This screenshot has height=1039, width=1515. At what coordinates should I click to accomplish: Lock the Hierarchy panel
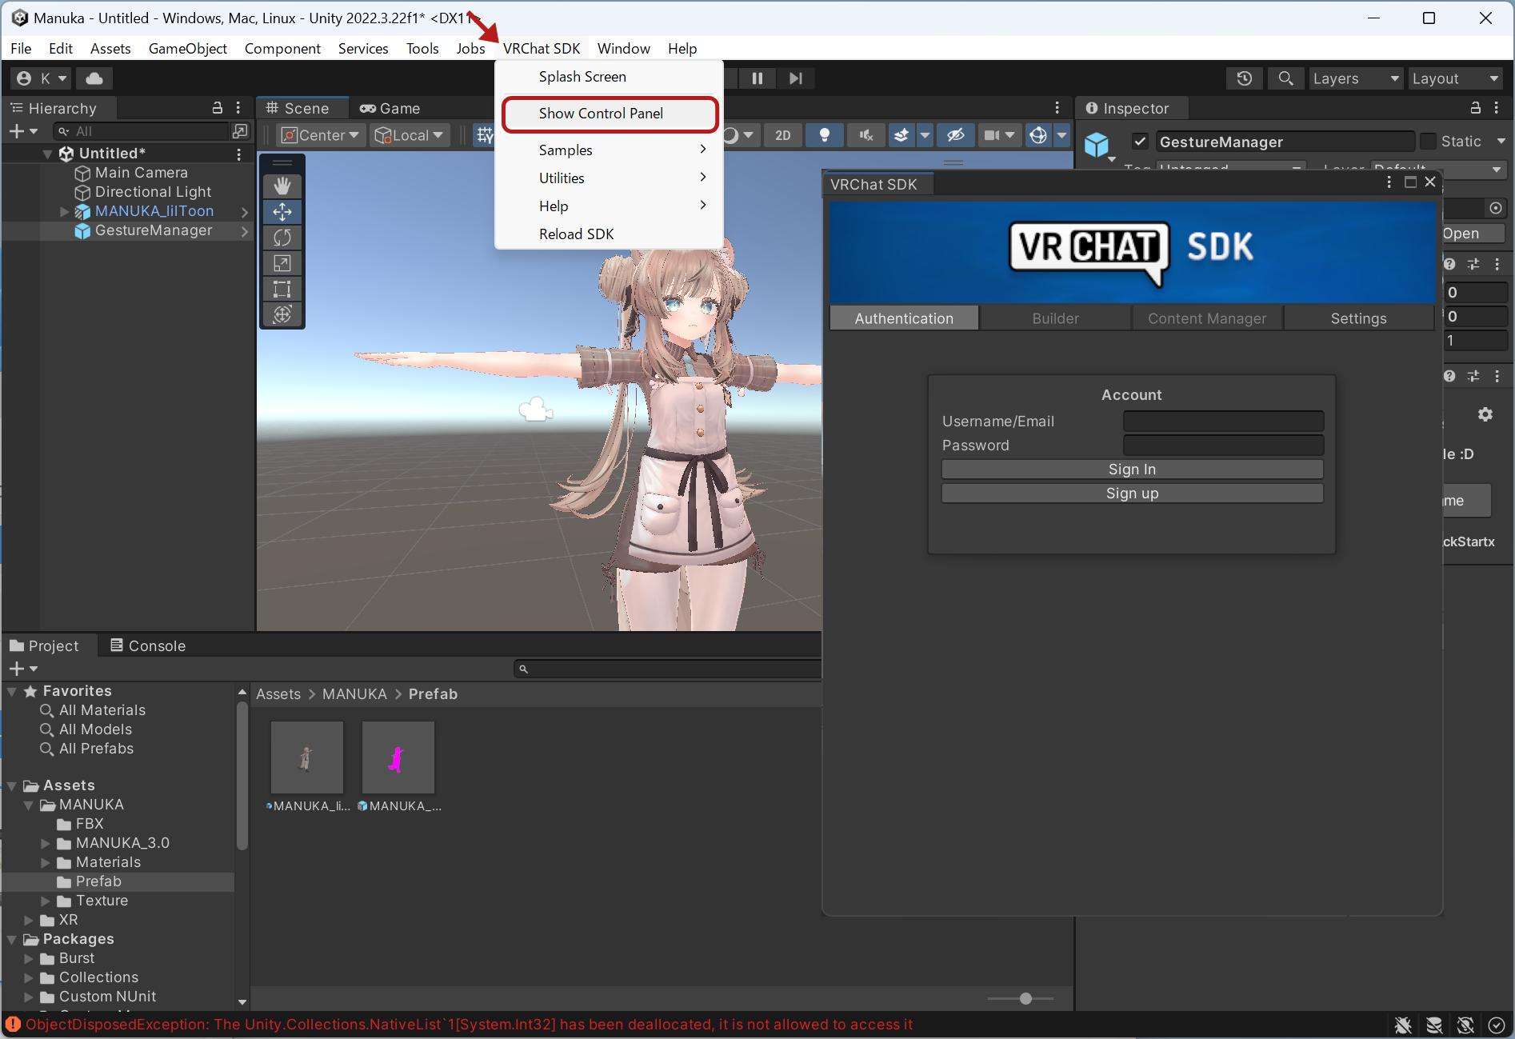[217, 108]
